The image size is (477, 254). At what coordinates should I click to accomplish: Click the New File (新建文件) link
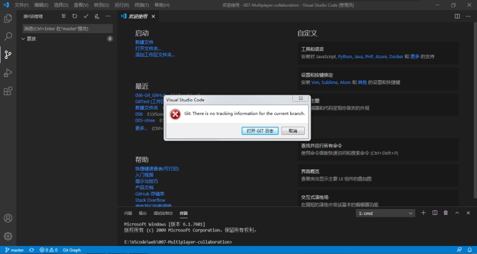[144, 42]
